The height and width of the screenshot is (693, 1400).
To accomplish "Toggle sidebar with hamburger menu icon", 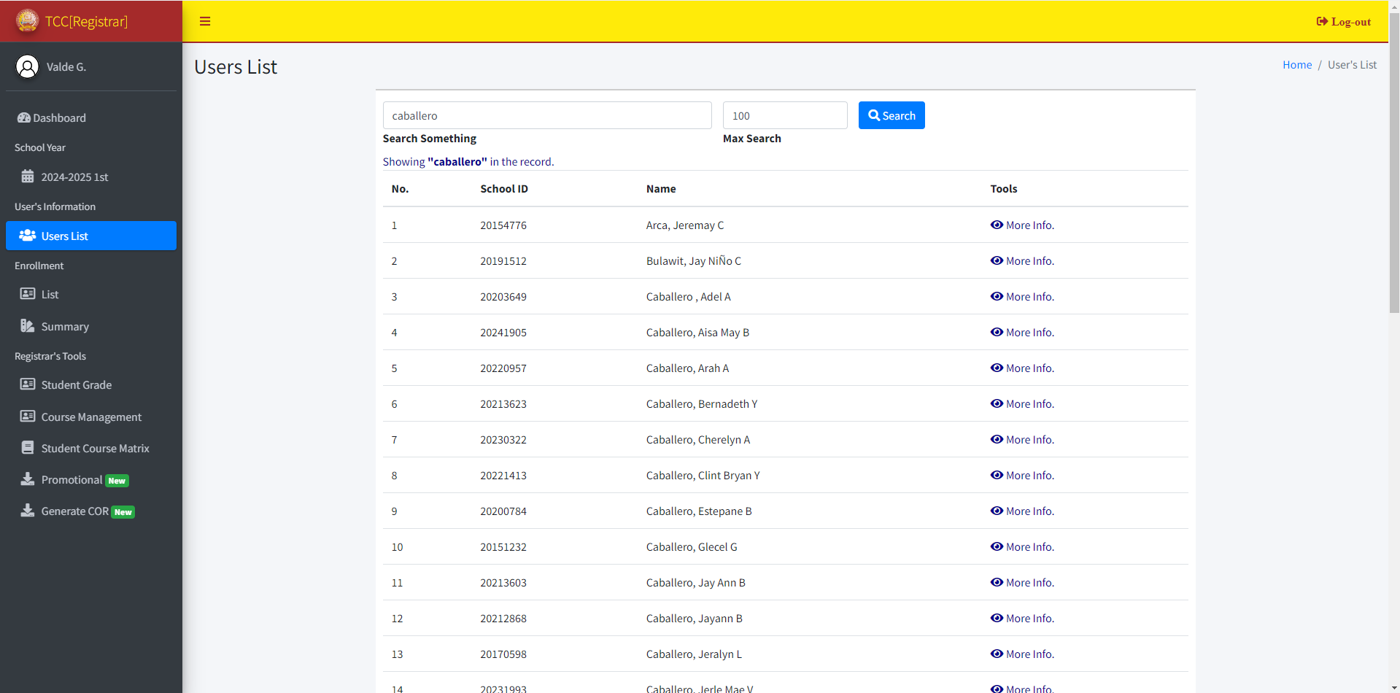I will (x=205, y=21).
